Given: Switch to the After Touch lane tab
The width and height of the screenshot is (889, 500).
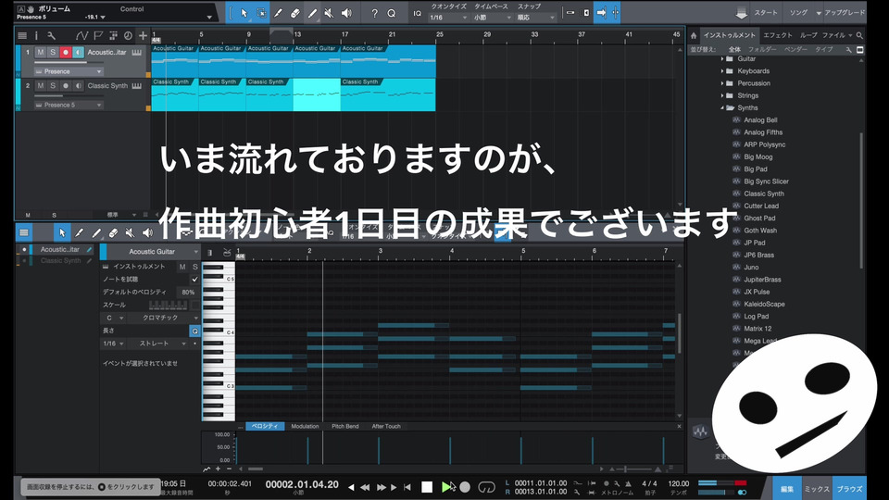Looking at the screenshot, I should pyautogui.click(x=386, y=426).
